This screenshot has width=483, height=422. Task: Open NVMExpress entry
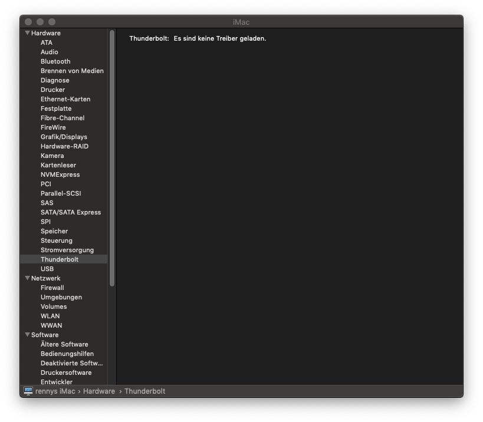[x=60, y=175]
